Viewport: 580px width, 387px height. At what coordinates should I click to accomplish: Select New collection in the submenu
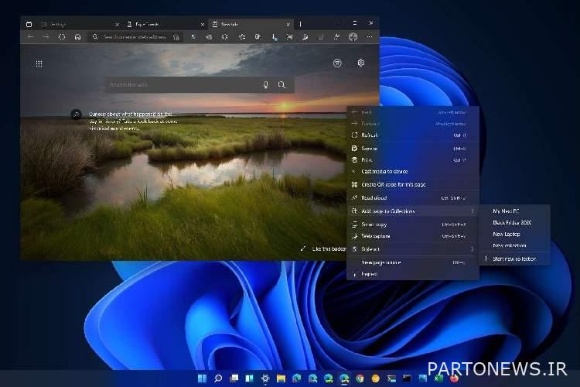point(514,245)
